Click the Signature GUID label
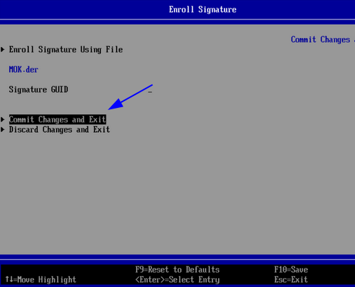The image size is (355, 287). 39,89
